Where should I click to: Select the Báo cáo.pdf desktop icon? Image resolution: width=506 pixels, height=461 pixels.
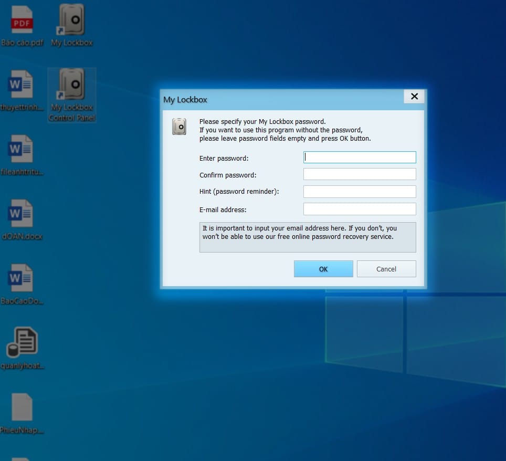[22, 26]
